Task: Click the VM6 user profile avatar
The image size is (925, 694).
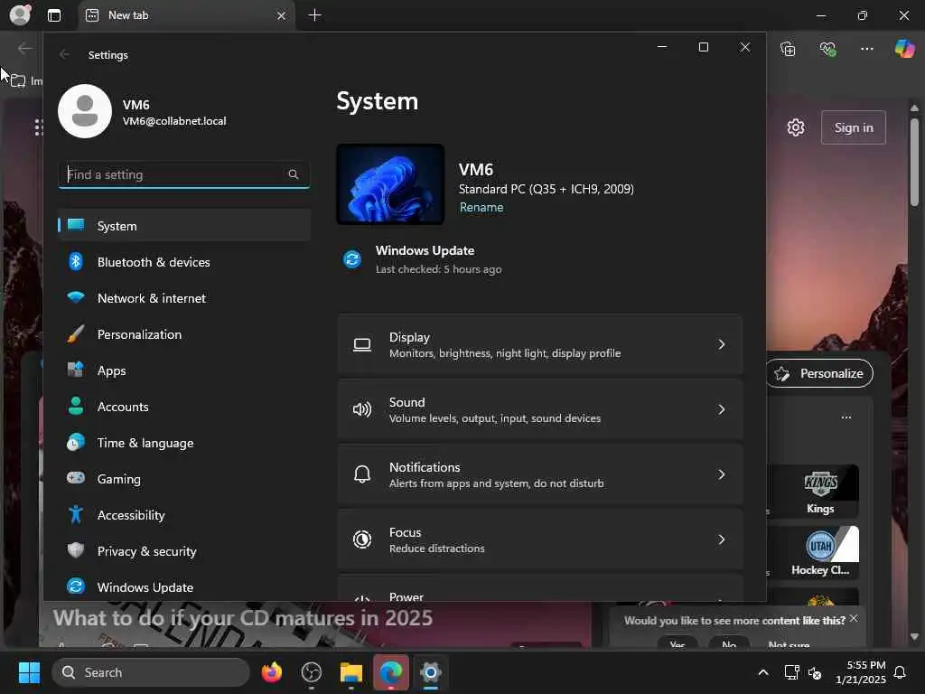Action: (x=85, y=111)
